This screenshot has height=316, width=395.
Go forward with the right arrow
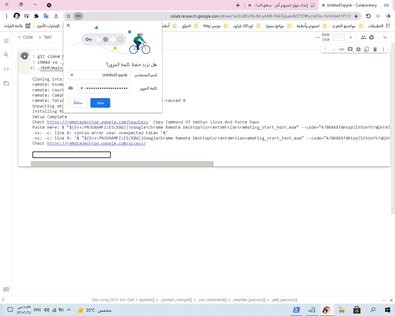pos(388,16)
